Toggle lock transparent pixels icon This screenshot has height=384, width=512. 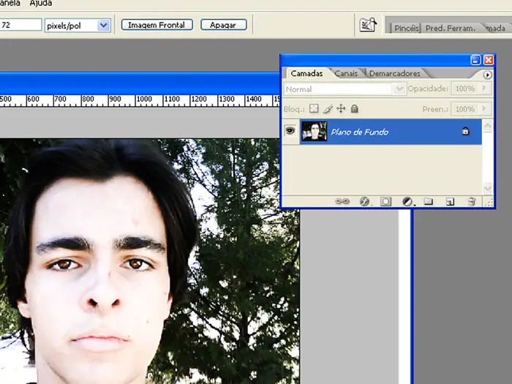coord(314,109)
